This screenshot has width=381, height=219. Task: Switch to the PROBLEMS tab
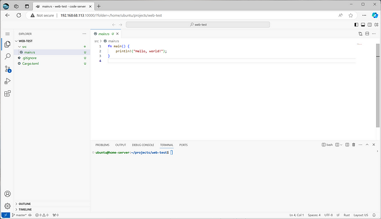[x=102, y=145]
